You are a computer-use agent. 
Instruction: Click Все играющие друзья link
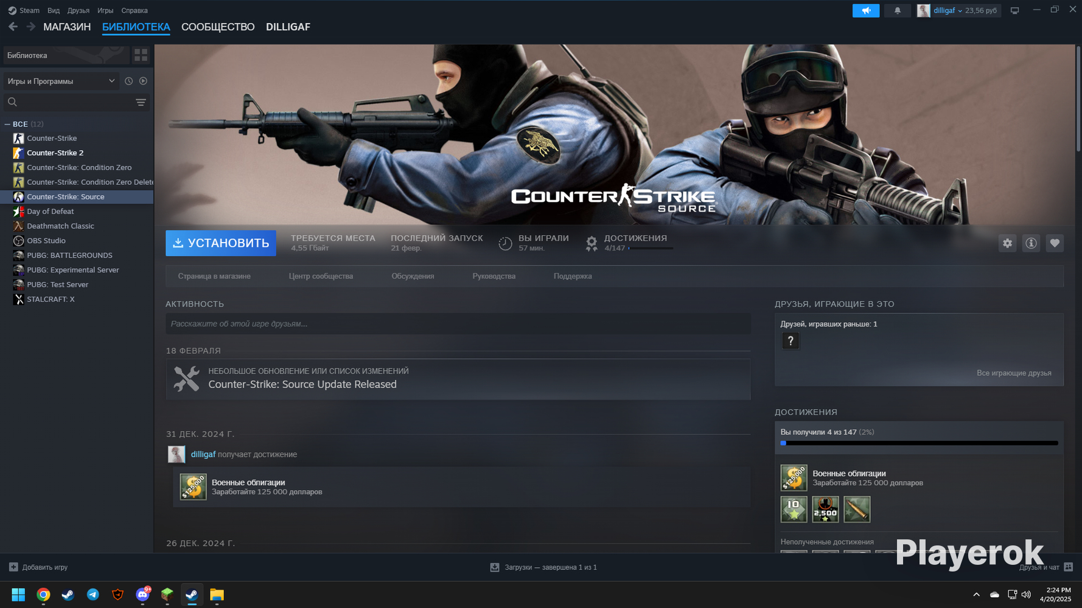pos(1014,373)
